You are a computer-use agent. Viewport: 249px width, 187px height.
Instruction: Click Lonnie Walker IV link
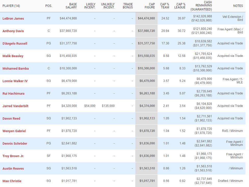pos(15,81)
